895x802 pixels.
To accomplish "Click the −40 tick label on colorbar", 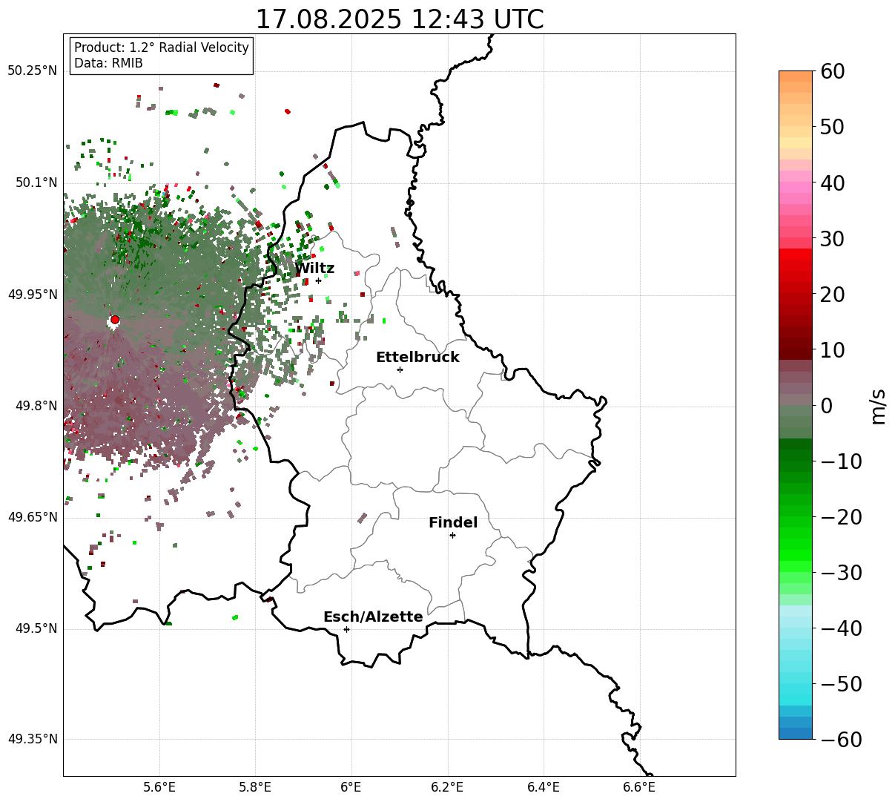I will (841, 628).
